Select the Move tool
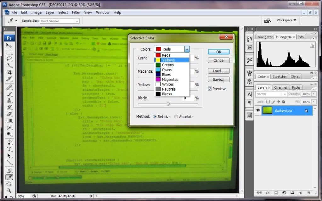Image resolution: width=322 pixels, height=201 pixels. pyautogui.click(x=9, y=46)
